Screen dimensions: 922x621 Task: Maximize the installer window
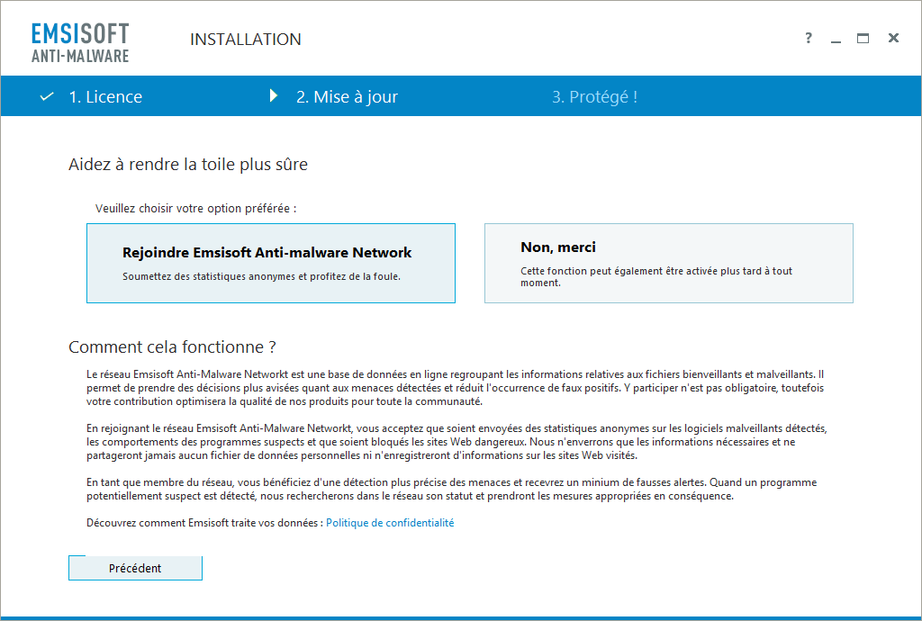[863, 39]
